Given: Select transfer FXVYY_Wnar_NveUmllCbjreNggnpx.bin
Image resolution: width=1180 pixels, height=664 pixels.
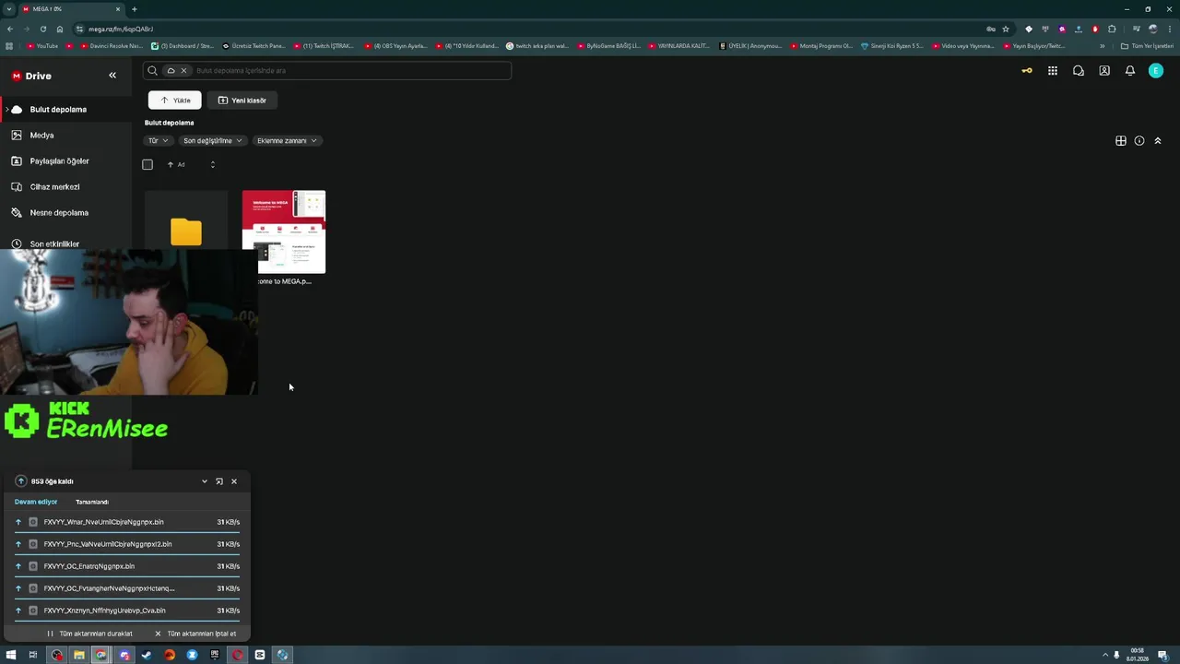Looking at the screenshot, I should pos(127,522).
